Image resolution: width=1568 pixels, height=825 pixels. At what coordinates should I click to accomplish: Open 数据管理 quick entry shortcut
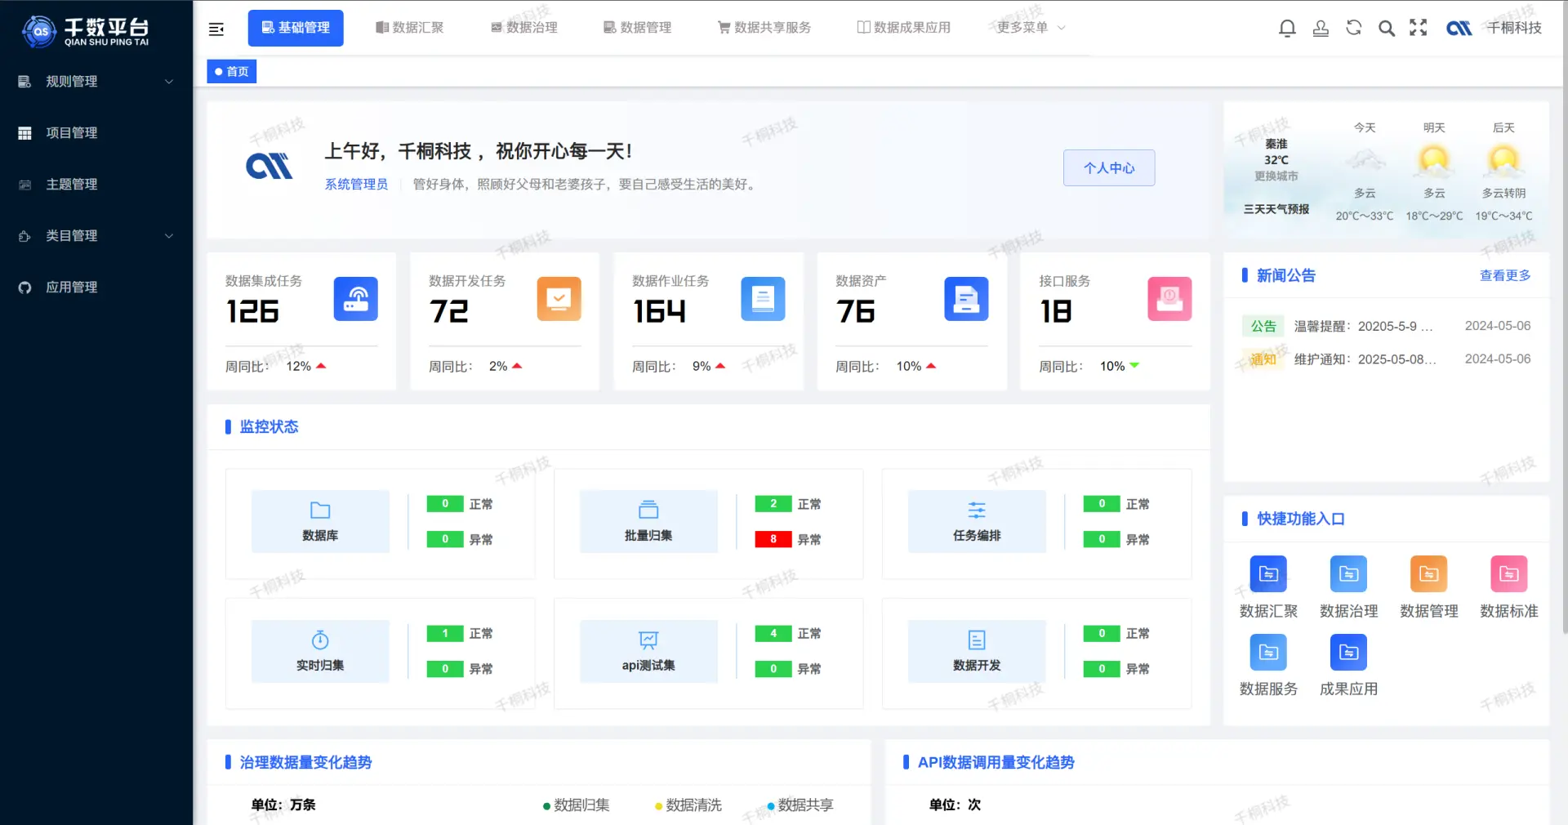1428,587
